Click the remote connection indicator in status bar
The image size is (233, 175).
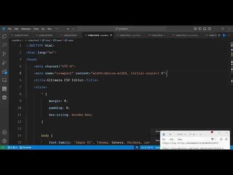tap(3, 147)
